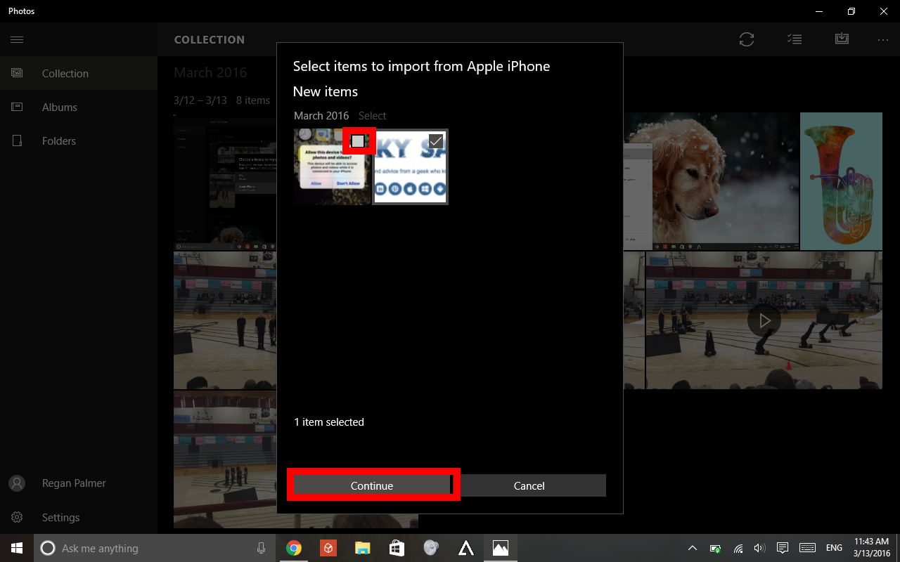Open the hamburger navigation menu
The image size is (900, 562).
click(x=17, y=39)
